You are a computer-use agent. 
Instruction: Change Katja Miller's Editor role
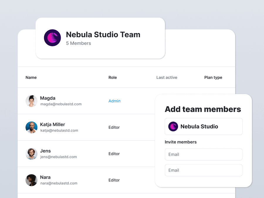tap(114, 127)
